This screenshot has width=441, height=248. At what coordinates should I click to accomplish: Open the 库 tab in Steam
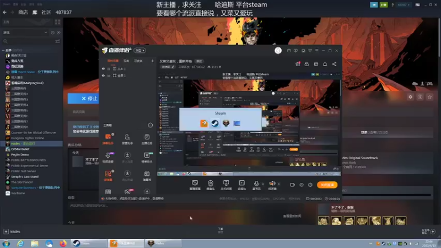[x=35, y=12]
